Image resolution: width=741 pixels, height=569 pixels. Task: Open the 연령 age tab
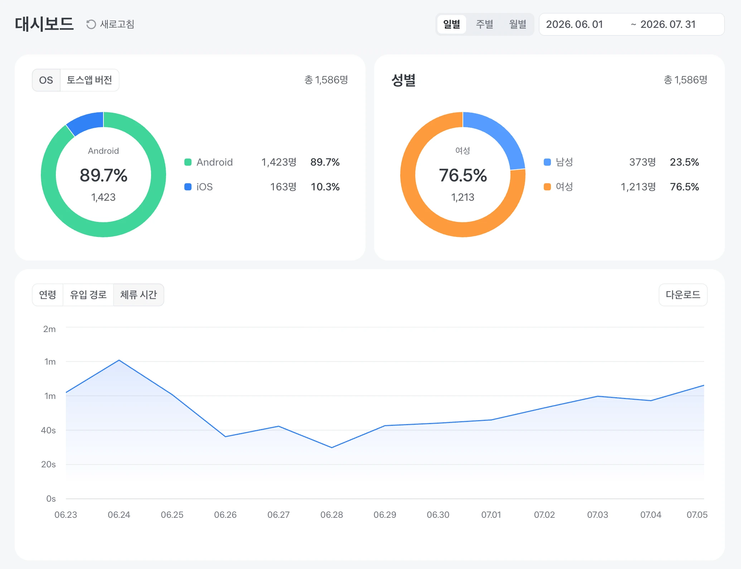48,295
